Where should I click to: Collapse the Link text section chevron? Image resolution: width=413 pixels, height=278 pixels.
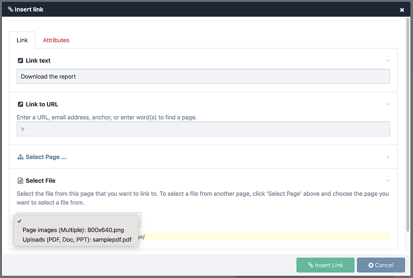[x=388, y=61]
